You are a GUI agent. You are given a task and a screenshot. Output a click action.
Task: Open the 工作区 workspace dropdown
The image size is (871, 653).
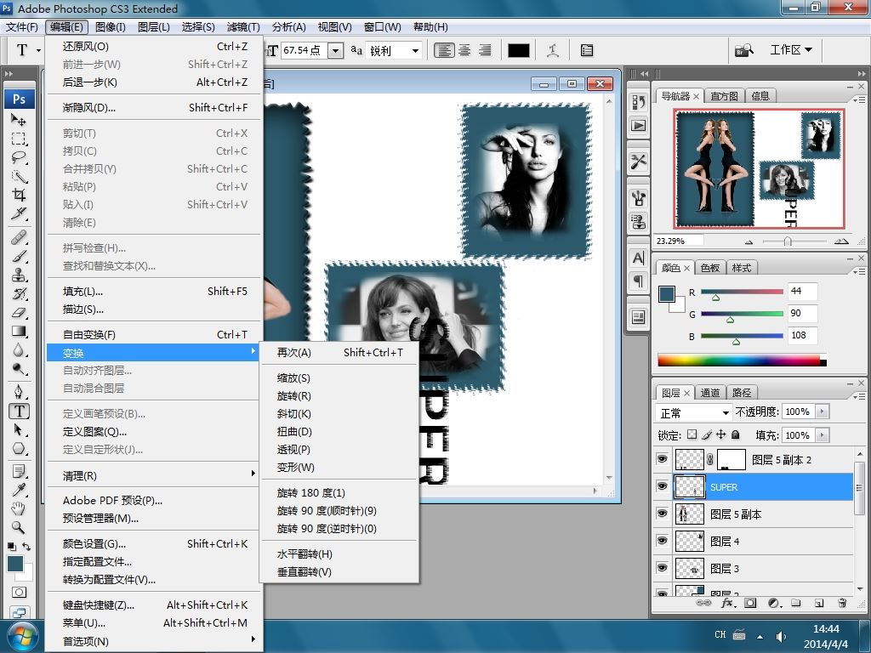(791, 50)
